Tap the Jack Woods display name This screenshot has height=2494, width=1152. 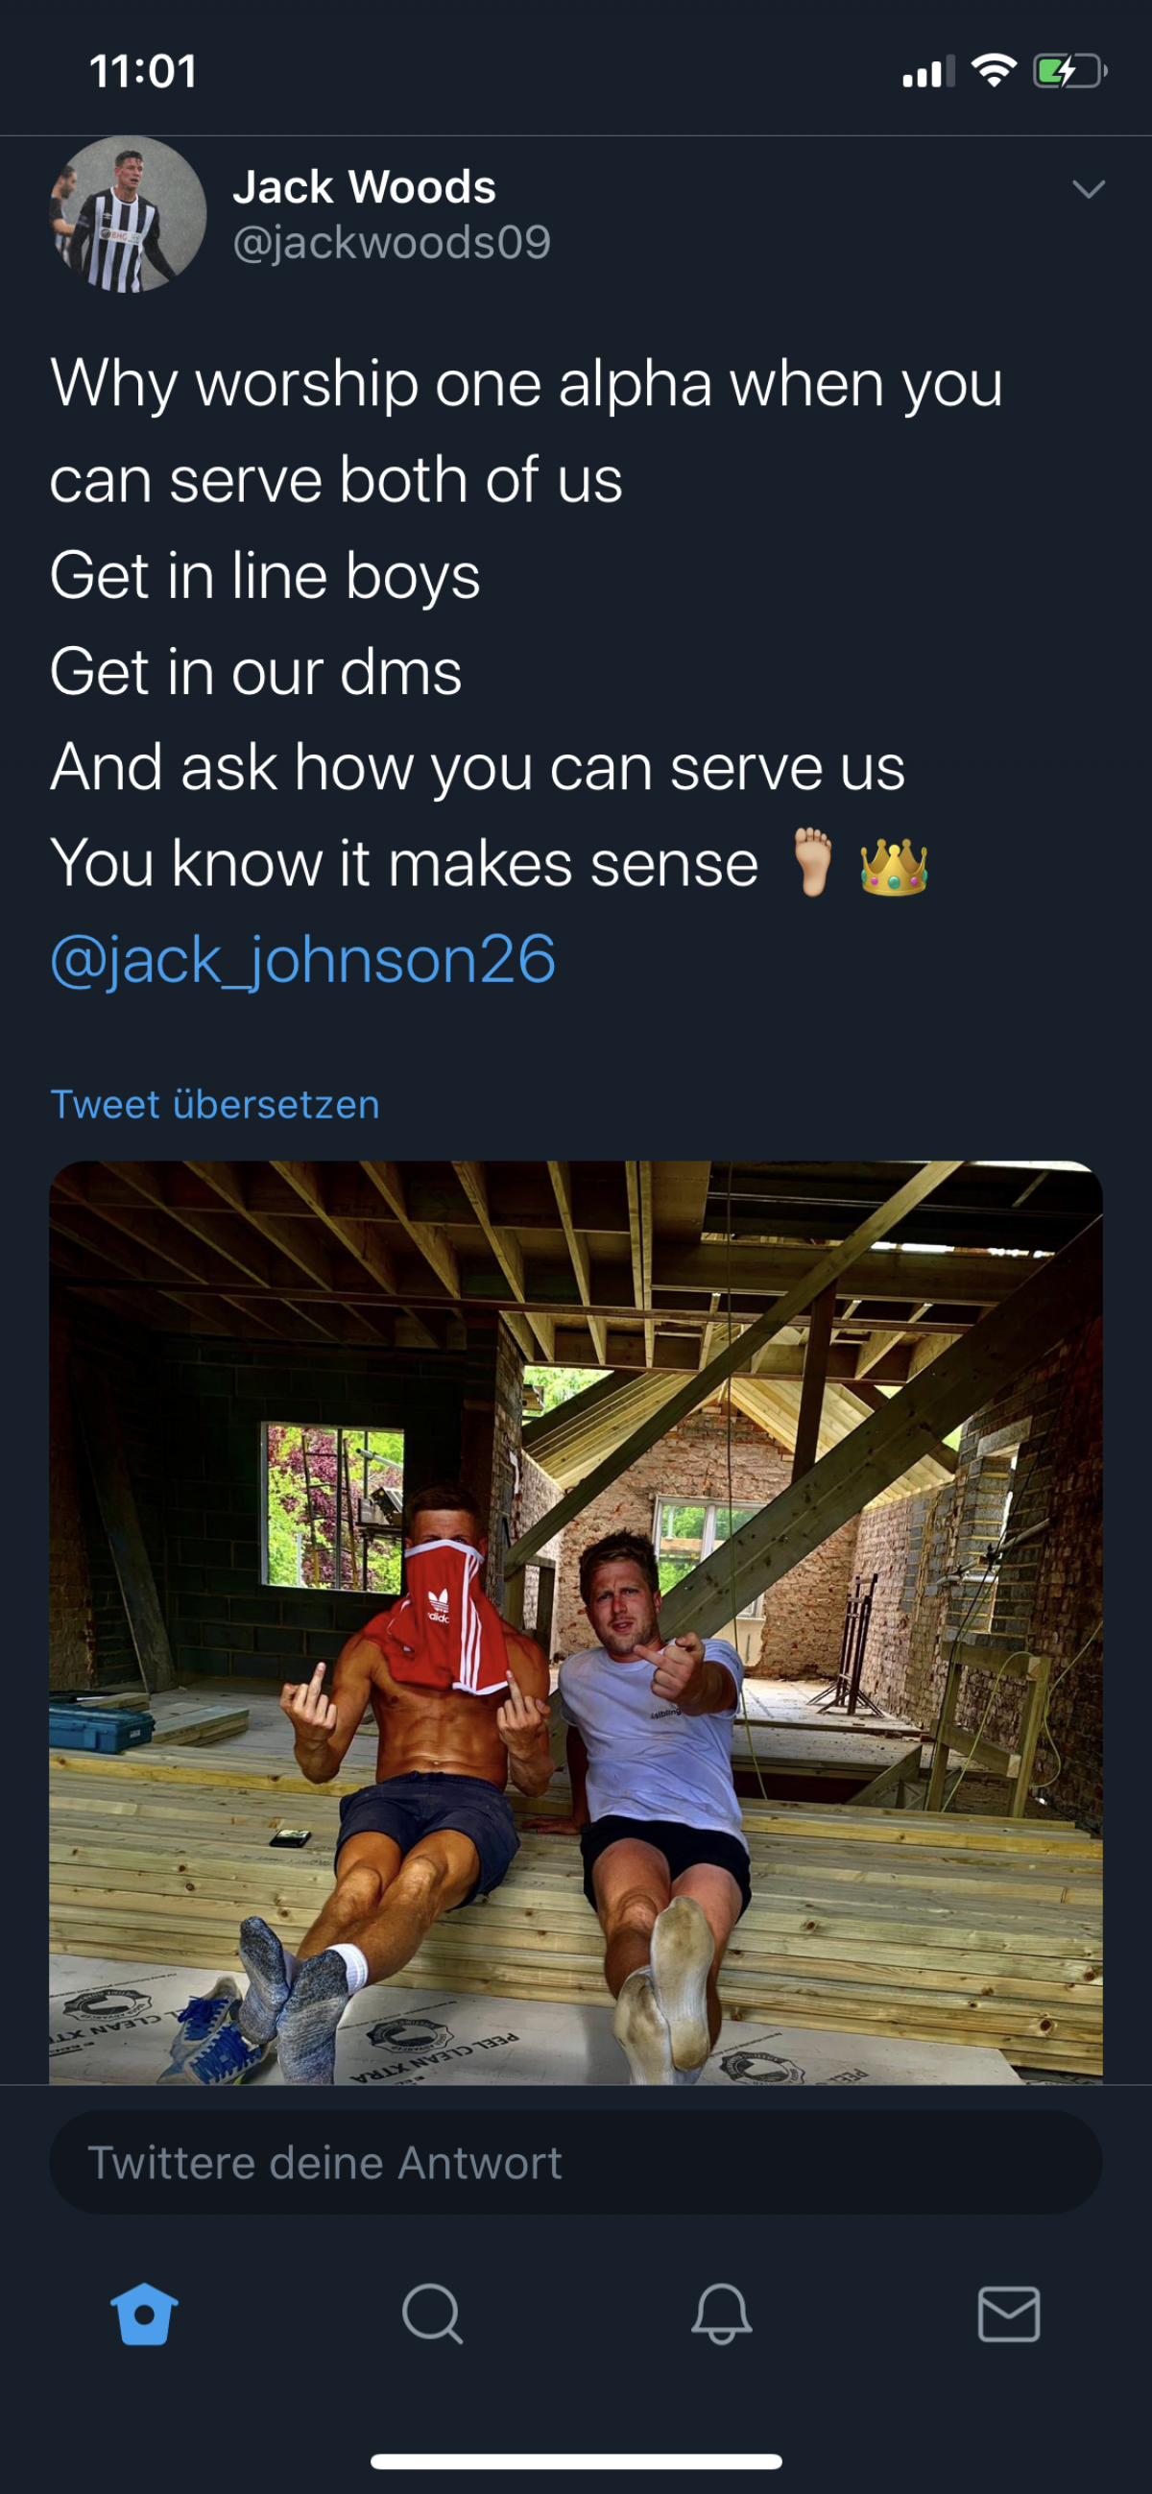coord(364,187)
